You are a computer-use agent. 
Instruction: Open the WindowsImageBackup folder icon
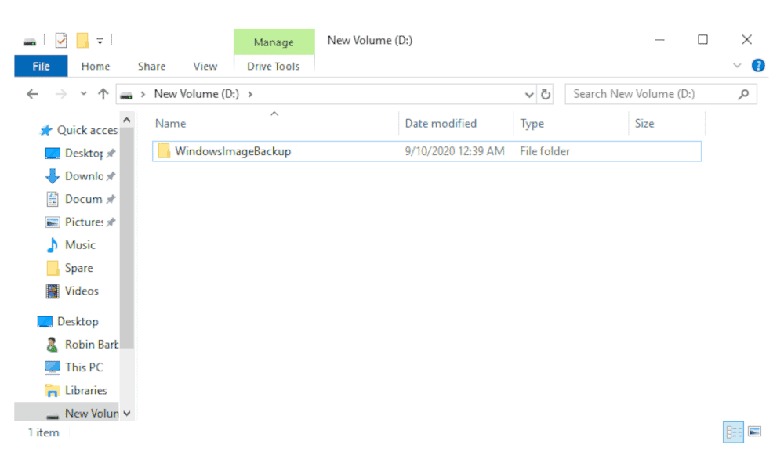point(164,151)
